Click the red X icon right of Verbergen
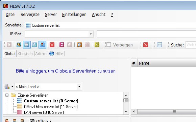 click(146, 45)
